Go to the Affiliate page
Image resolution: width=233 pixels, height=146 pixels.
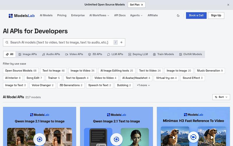pos(153,15)
